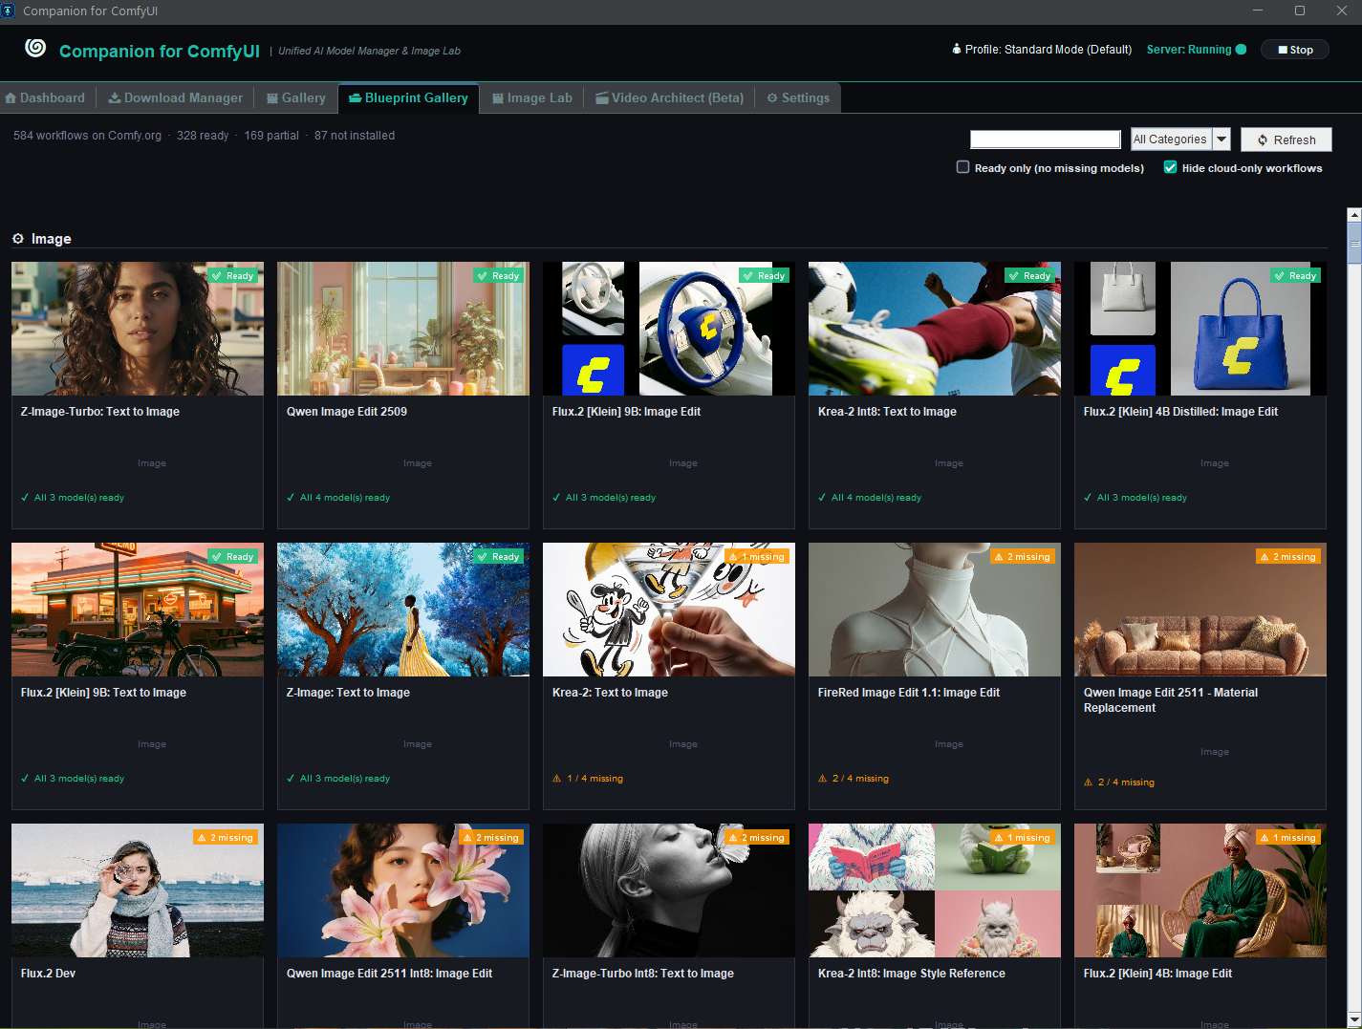
Task: Click the 1 missing badge on Krea-2 Int8 Style Reference
Action: pyautogui.click(x=1022, y=837)
